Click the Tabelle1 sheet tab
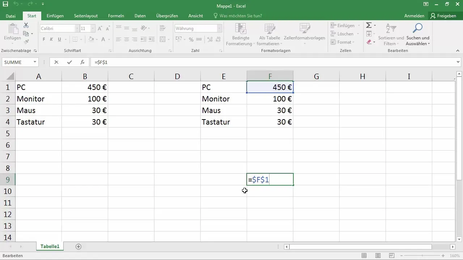This screenshot has height=260, width=463. tap(50, 246)
